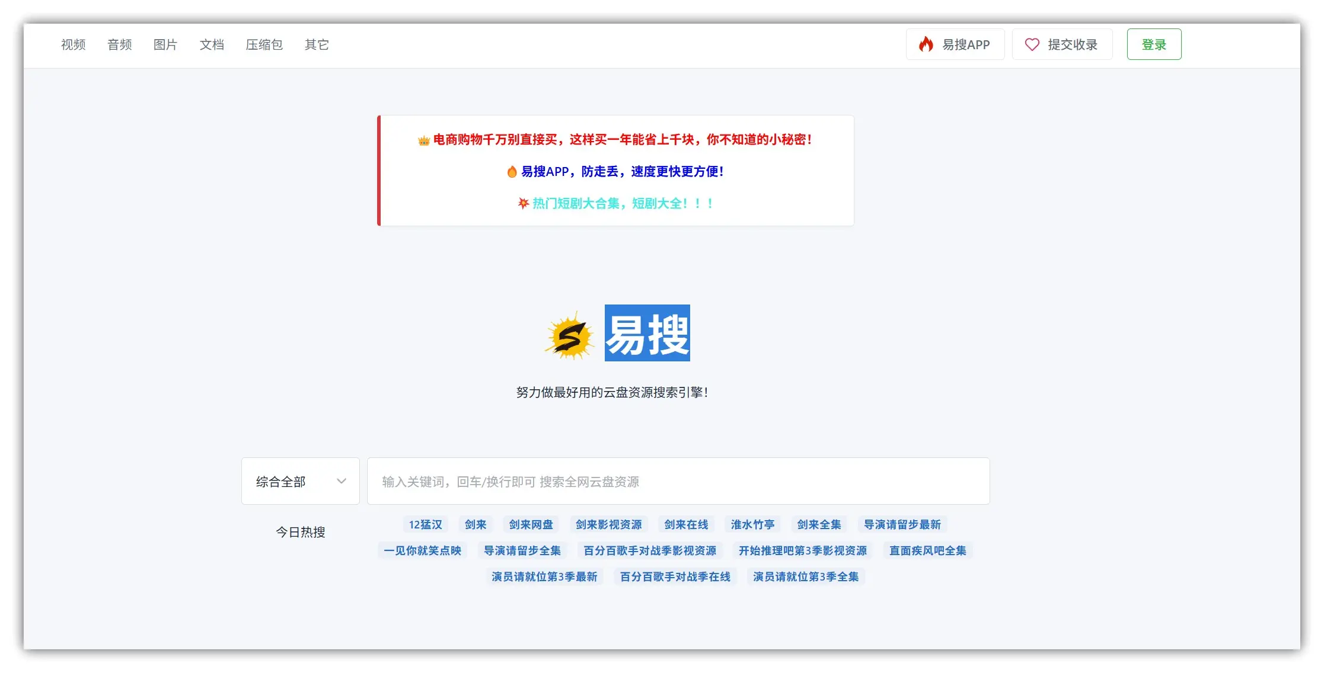Search hot keyword 剑来影视资源
1324x673 pixels.
pyautogui.click(x=609, y=524)
